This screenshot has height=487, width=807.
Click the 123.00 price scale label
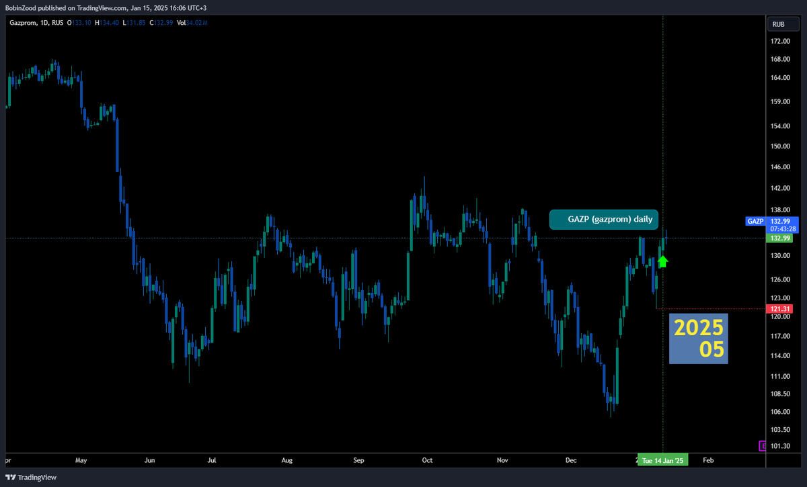(x=780, y=298)
